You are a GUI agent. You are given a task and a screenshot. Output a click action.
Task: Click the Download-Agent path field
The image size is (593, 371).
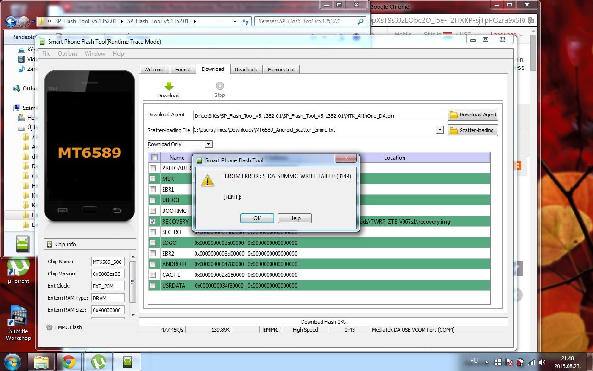pos(318,115)
